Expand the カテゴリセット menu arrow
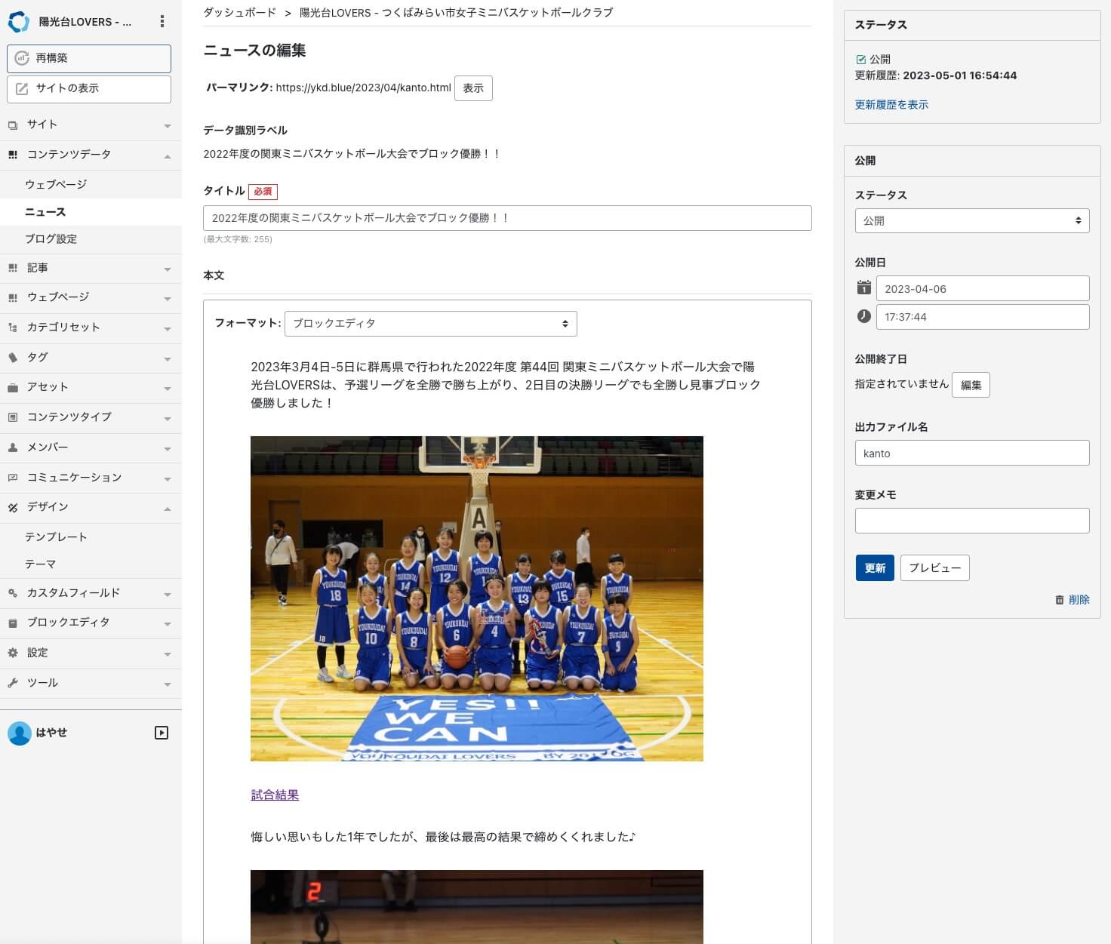This screenshot has width=1111, height=944. coord(168,329)
